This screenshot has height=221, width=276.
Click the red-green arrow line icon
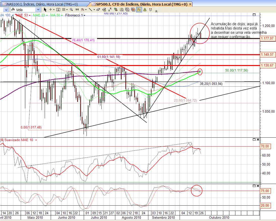click(x=110, y=10)
